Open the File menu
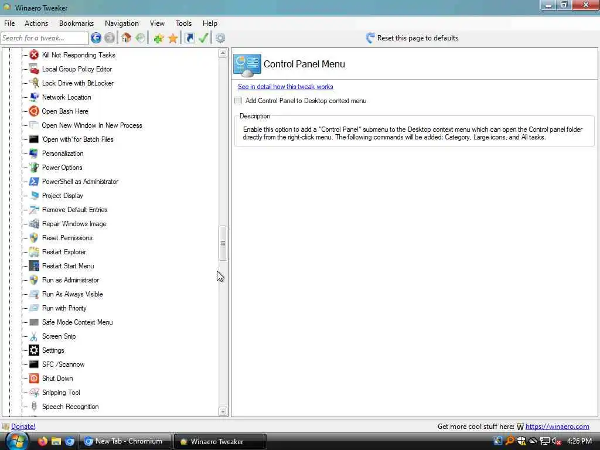Screen dimensions: 600x450 [x=9, y=23]
